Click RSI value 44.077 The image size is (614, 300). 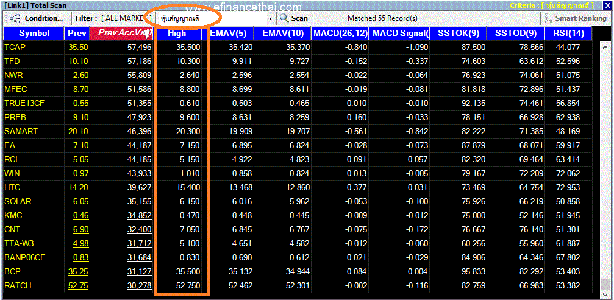pyautogui.click(x=568, y=48)
